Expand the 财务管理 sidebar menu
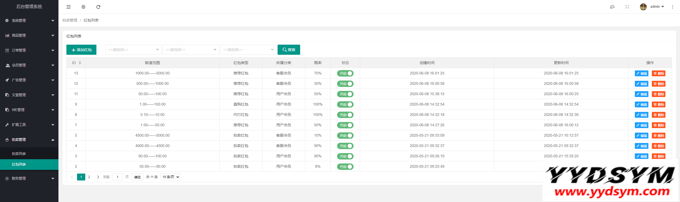This screenshot has height=202, width=680. coord(29,178)
